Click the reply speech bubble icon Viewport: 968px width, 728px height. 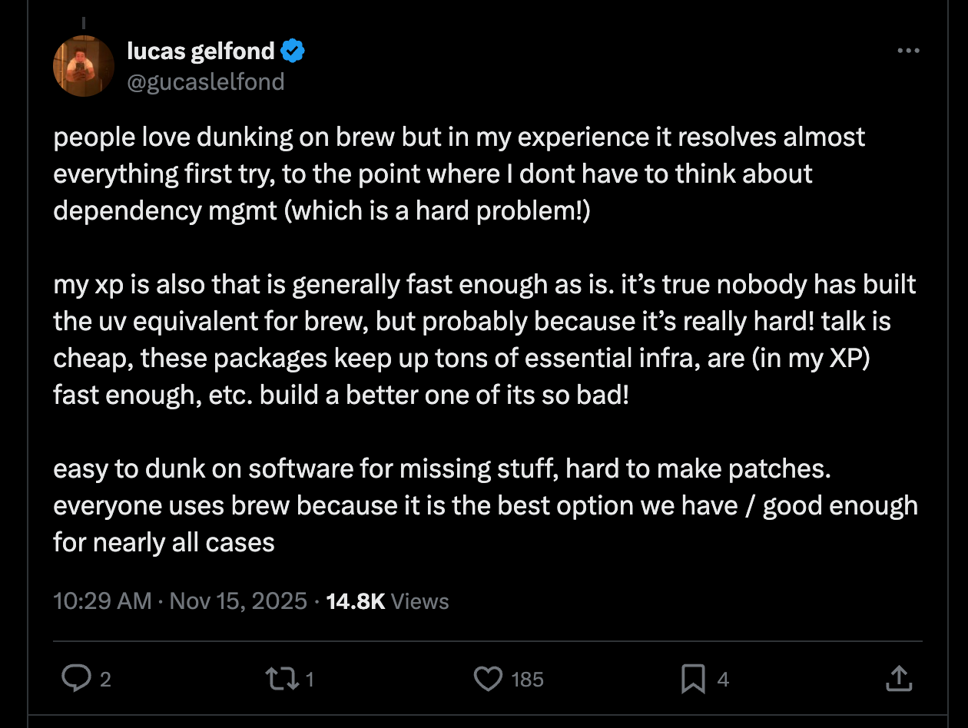tap(75, 678)
